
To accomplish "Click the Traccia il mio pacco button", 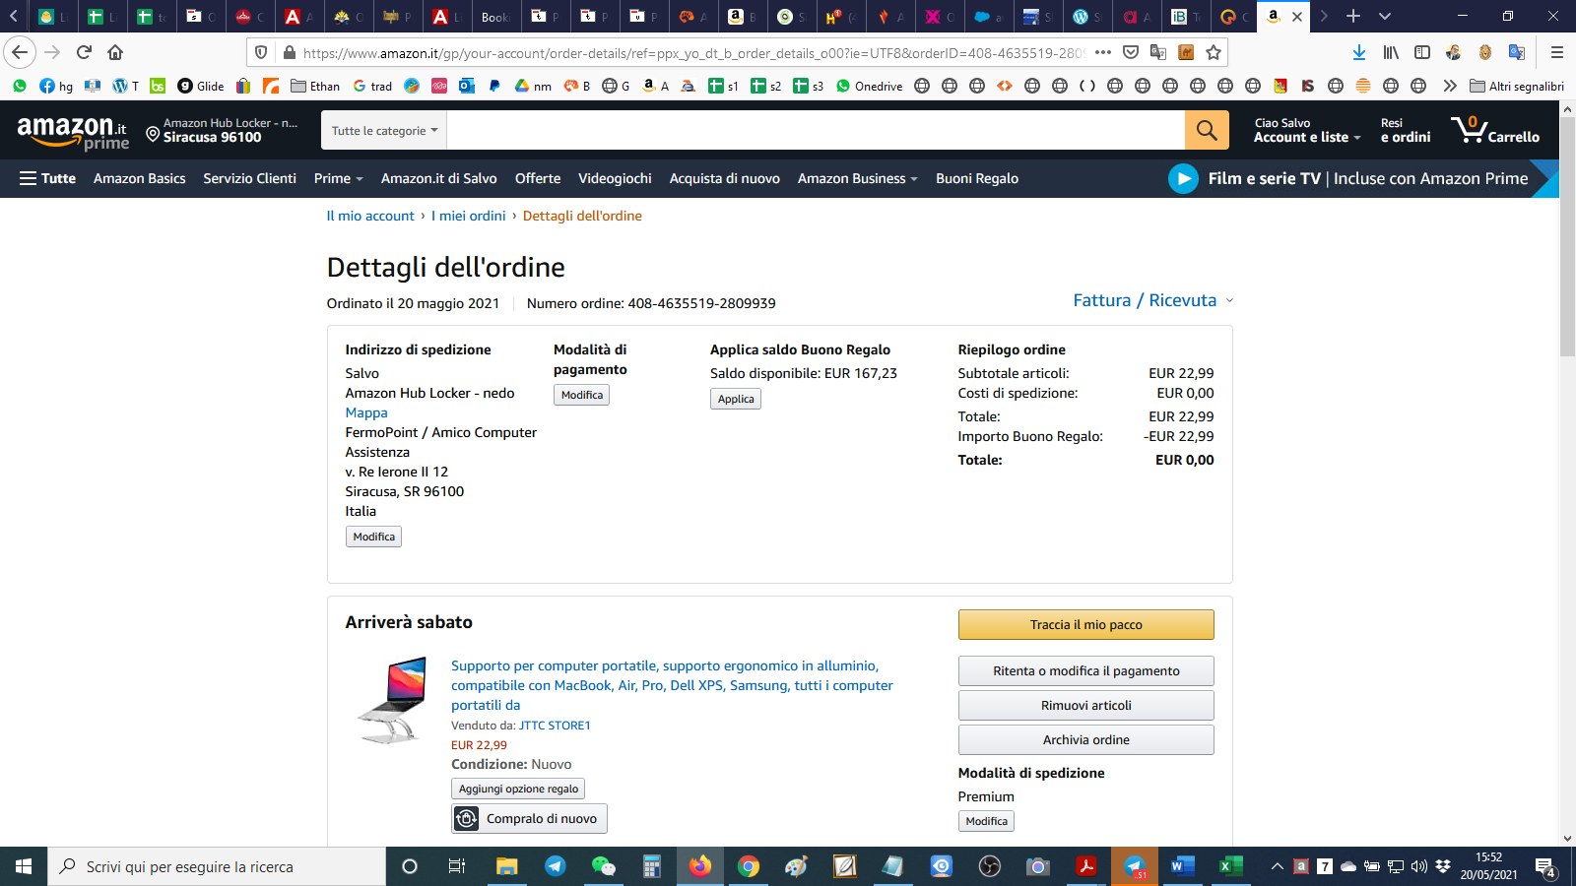I will pyautogui.click(x=1086, y=625).
